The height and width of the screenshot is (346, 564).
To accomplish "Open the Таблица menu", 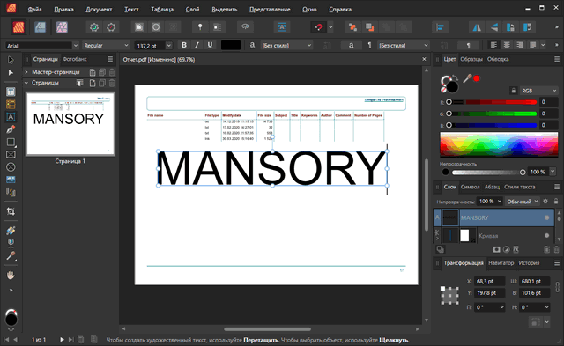I will pos(162,10).
